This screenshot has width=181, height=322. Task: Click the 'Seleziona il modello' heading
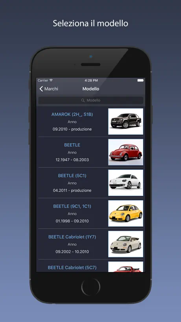pyautogui.click(x=90, y=23)
